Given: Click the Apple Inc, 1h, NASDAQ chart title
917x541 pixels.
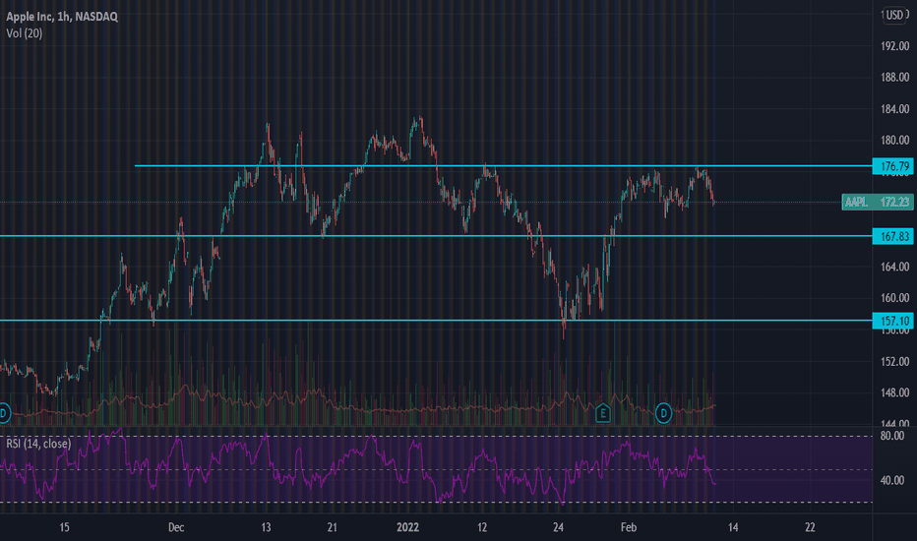Looking at the screenshot, I should [x=62, y=17].
